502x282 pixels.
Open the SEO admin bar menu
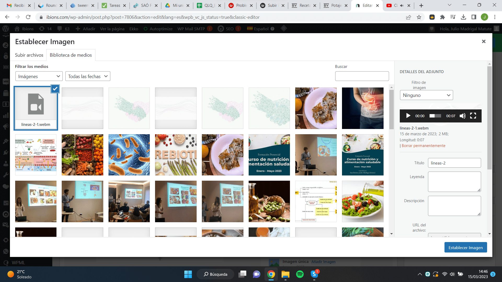click(x=229, y=29)
